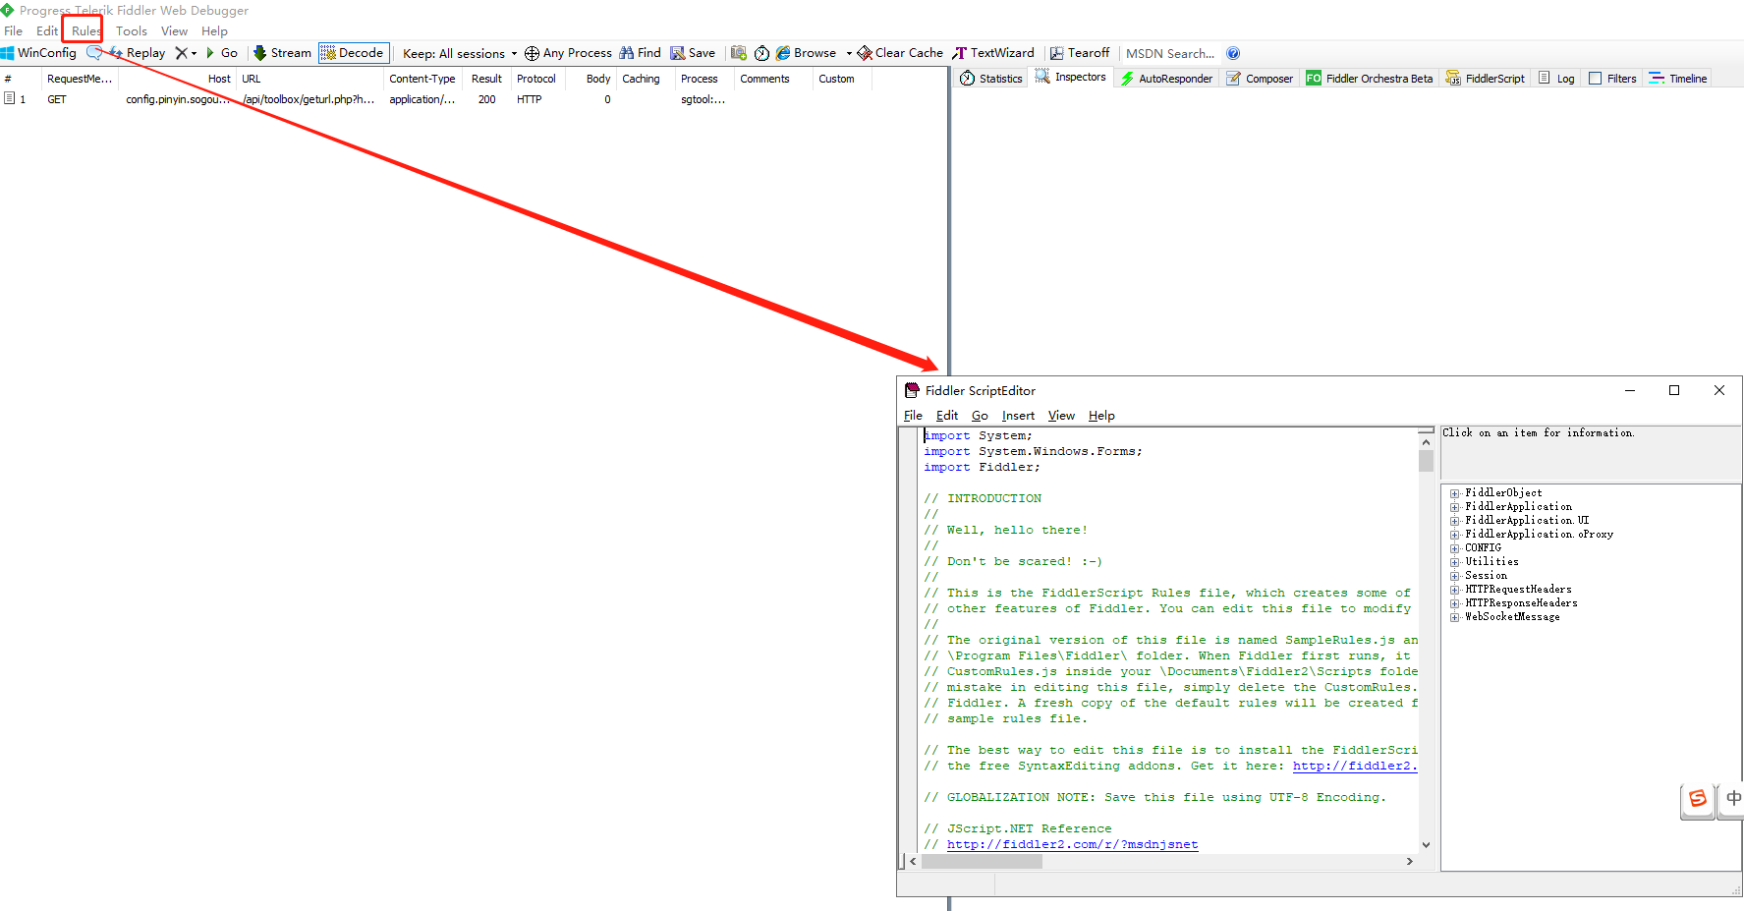The height and width of the screenshot is (911, 1744).
Task: Switch to the Log tab
Action: [1557, 79]
